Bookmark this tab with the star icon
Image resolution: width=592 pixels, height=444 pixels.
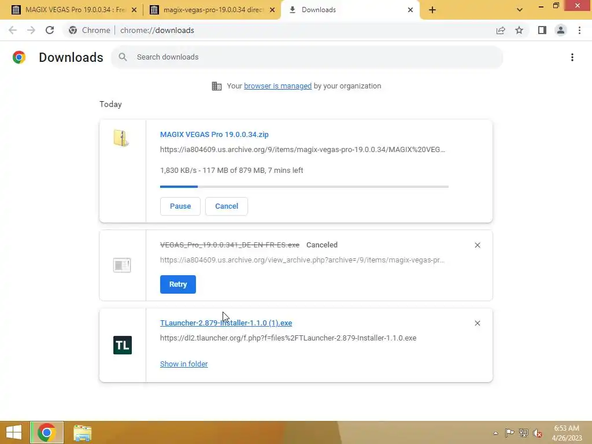[519, 30]
